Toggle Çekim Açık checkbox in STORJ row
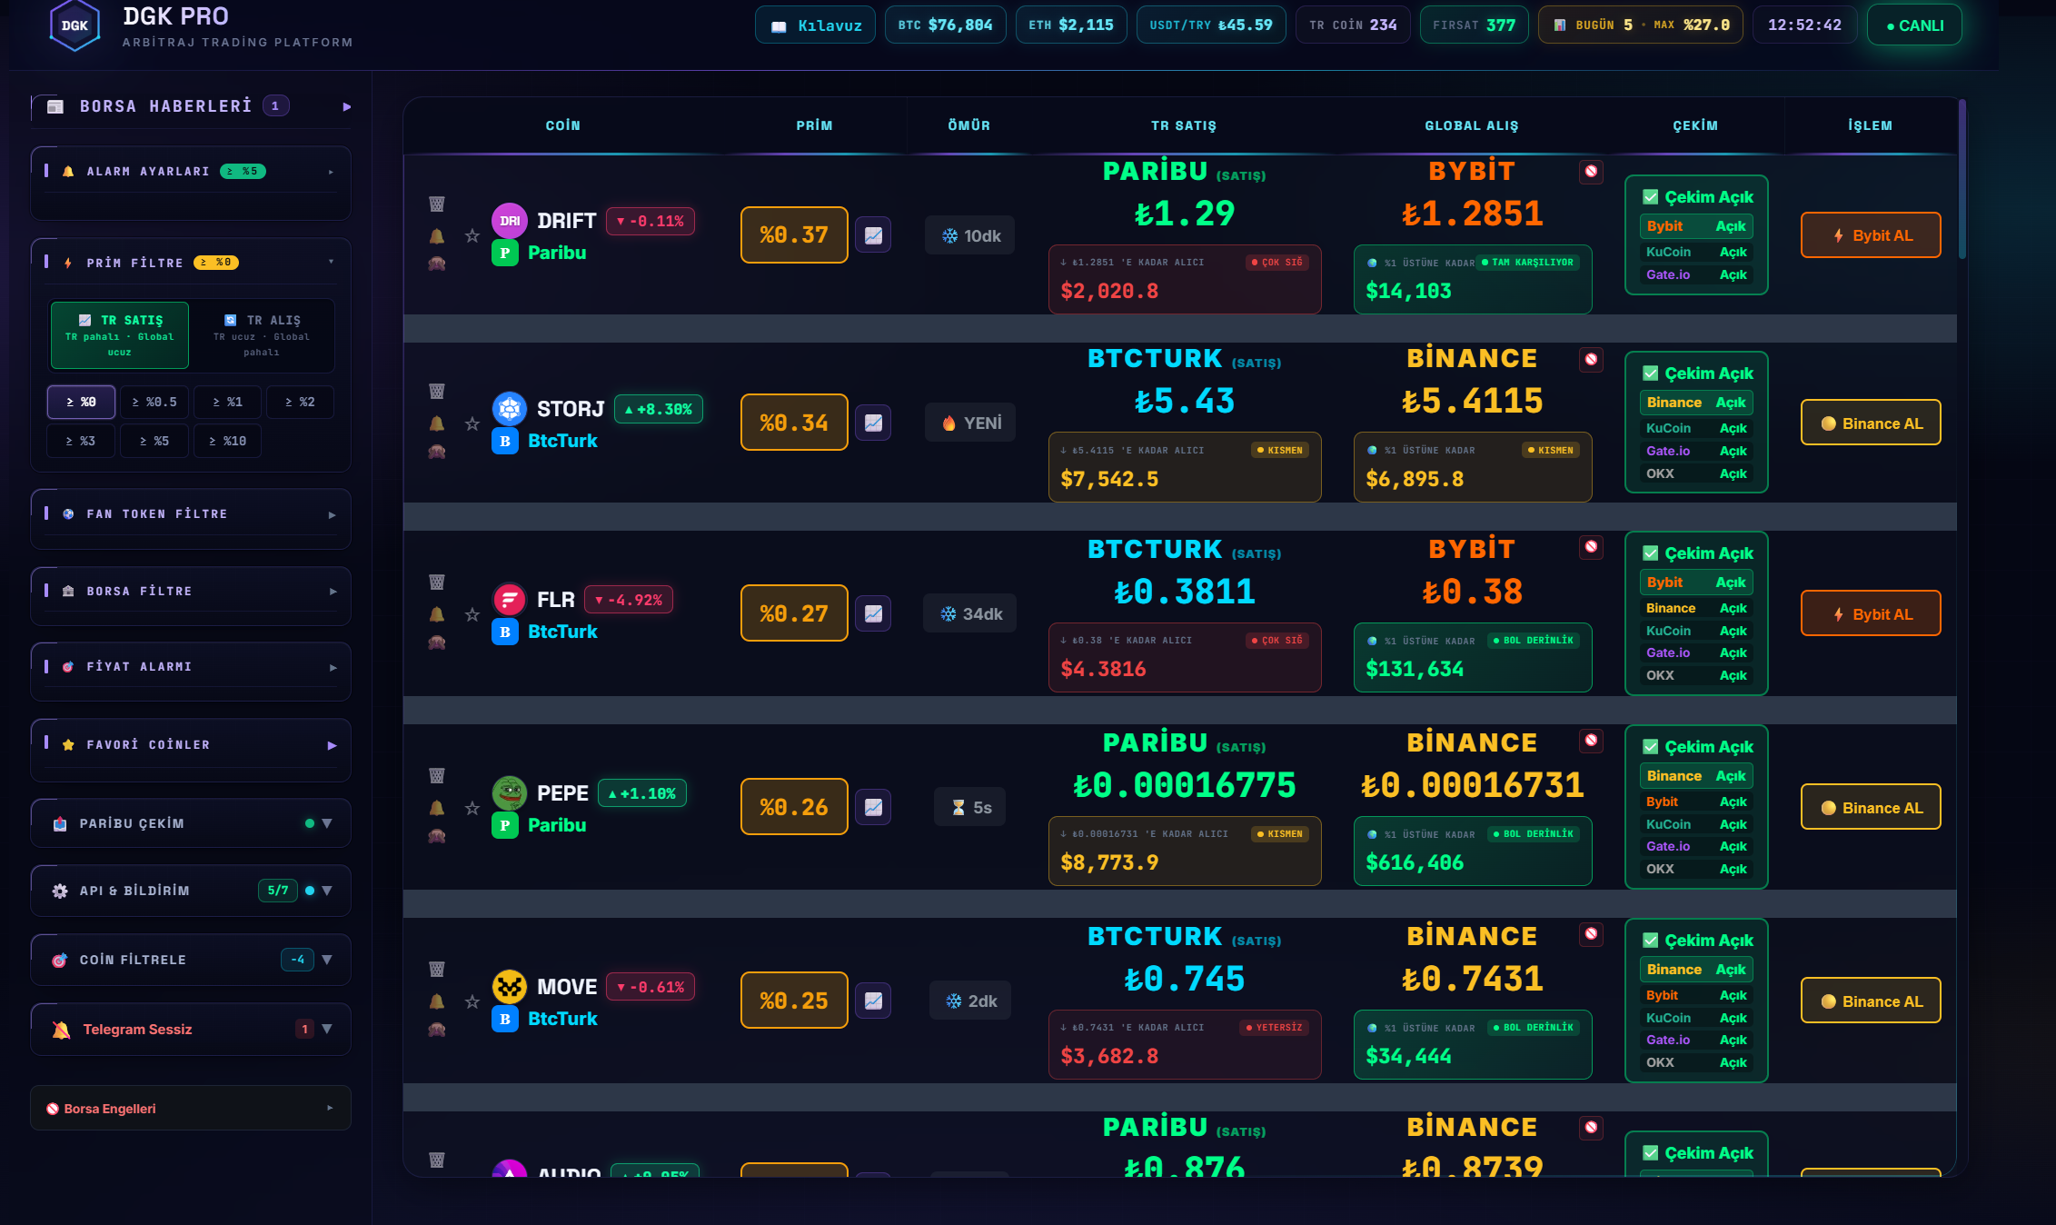This screenshot has width=2056, height=1225. click(1651, 373)
